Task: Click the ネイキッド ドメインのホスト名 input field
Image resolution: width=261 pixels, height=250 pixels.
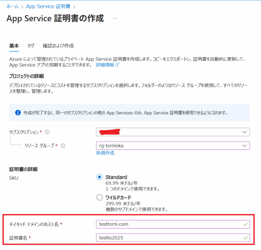Action: 170,224
